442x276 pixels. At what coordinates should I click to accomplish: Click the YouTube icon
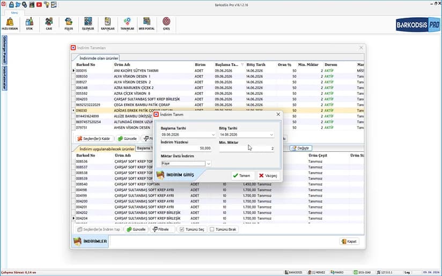tap(39, 4)
